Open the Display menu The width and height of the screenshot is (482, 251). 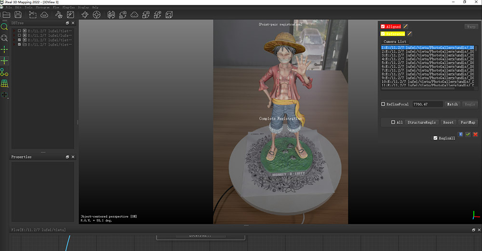(83, 7)
